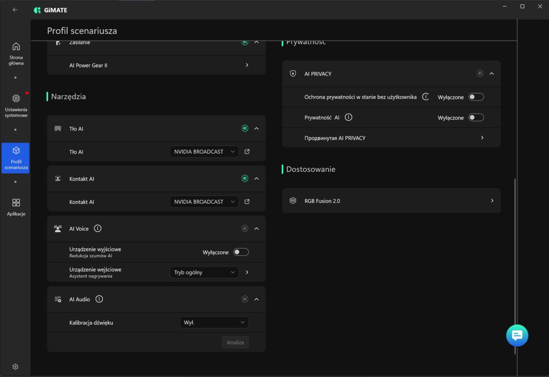Viewport: 549px width, 377px height.
Task: Click the Analiza button
Action: (235, 342)
